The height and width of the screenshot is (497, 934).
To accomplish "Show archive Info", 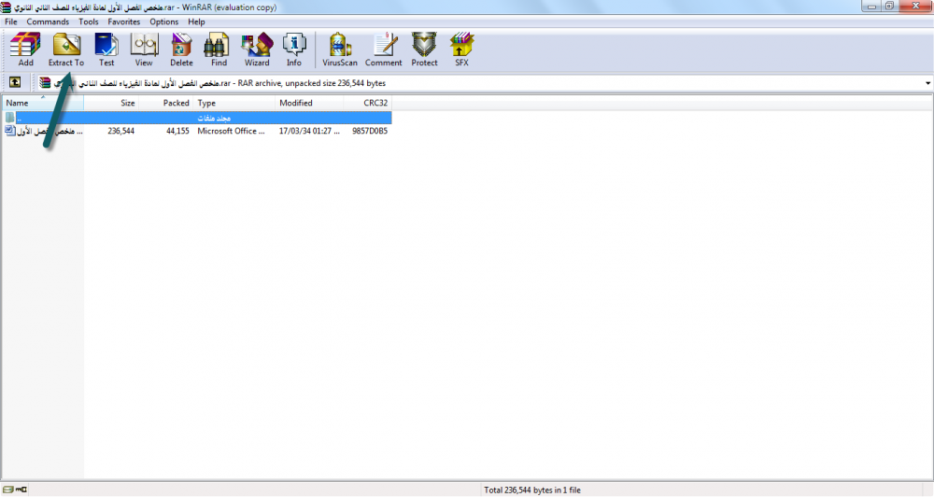I will point(294,50).
